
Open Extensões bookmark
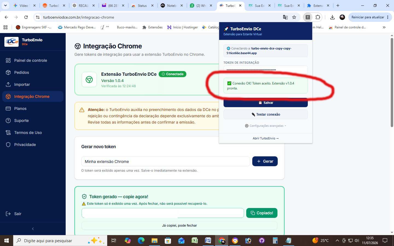(152, 27)
